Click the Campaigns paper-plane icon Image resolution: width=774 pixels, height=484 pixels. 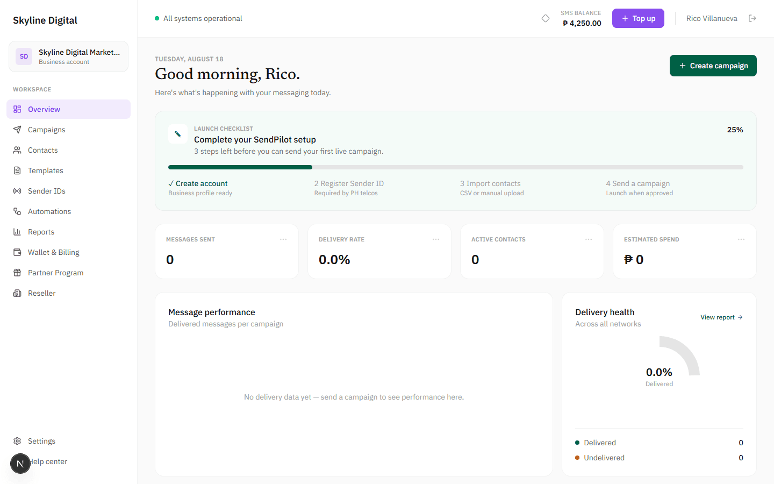[x=17, y=130]
